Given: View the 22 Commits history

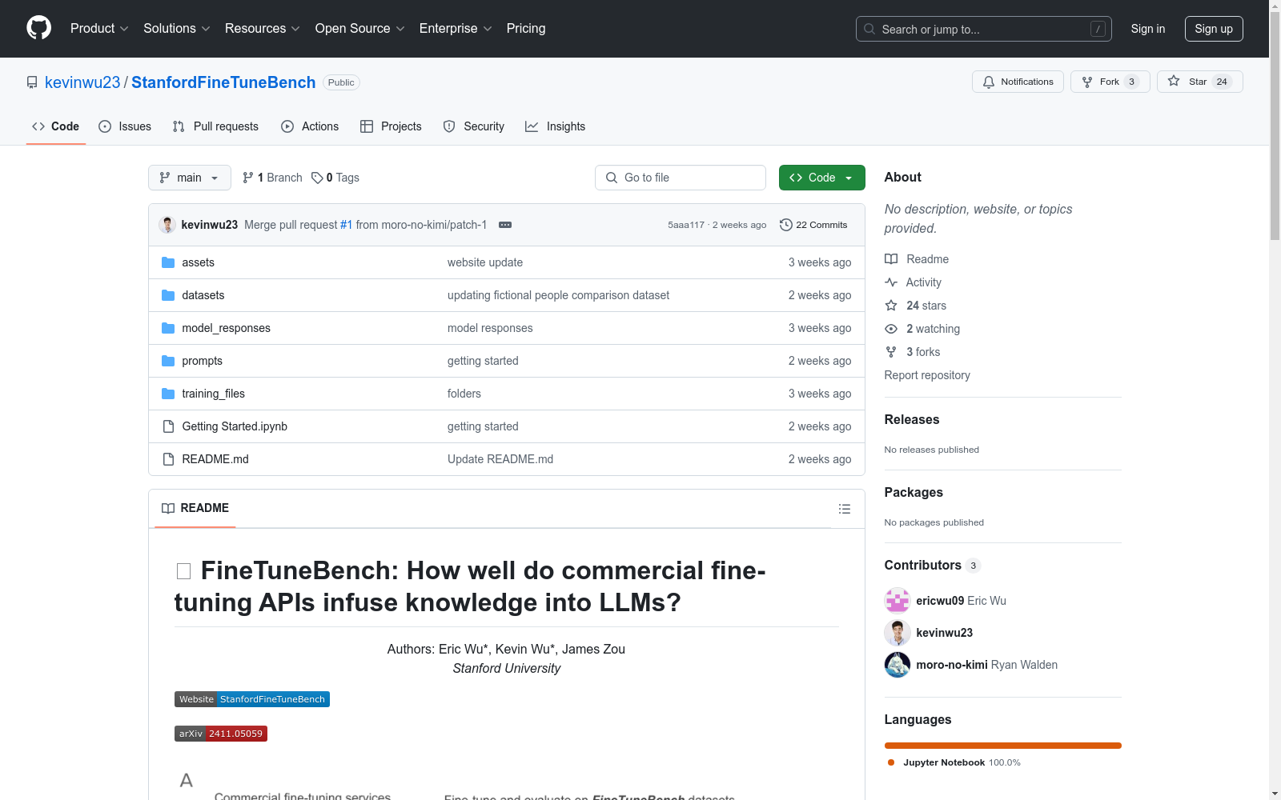Looking at the screenshot, I should click(813, 225).
